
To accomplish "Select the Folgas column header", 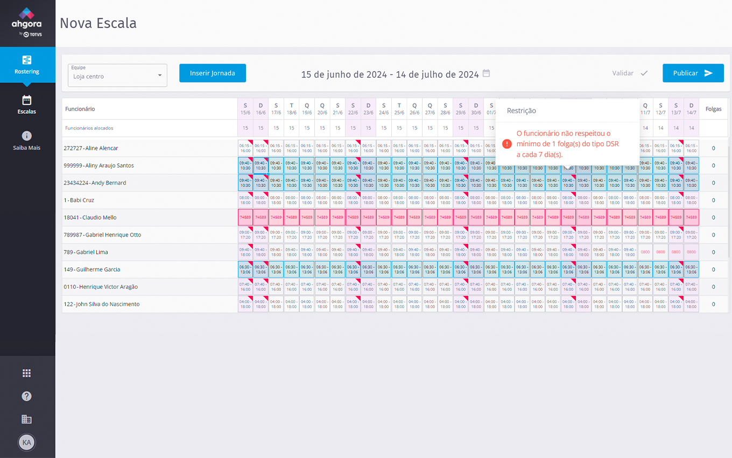I will point(713,109).
